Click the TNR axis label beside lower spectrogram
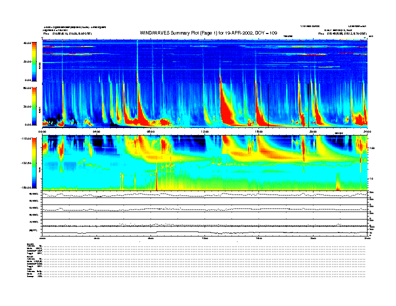 coord(39,171)
